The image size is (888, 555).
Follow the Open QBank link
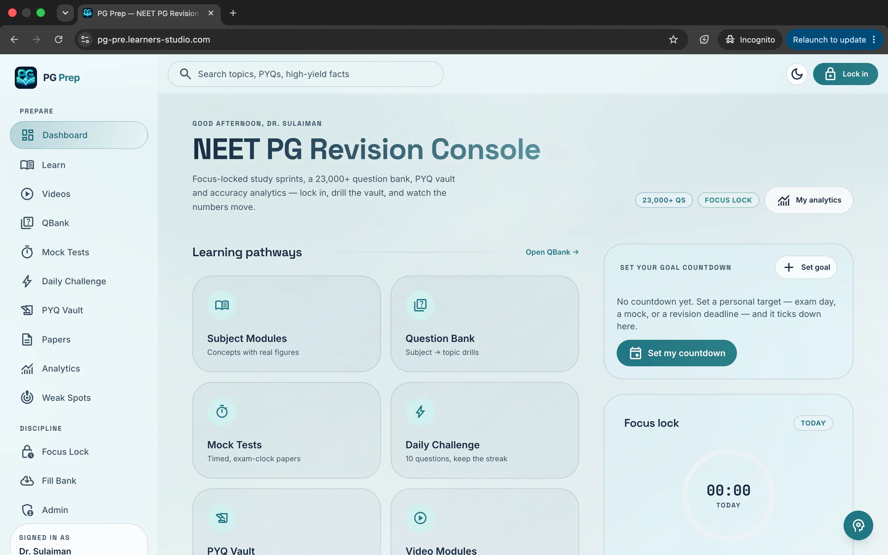click(552, 252)
